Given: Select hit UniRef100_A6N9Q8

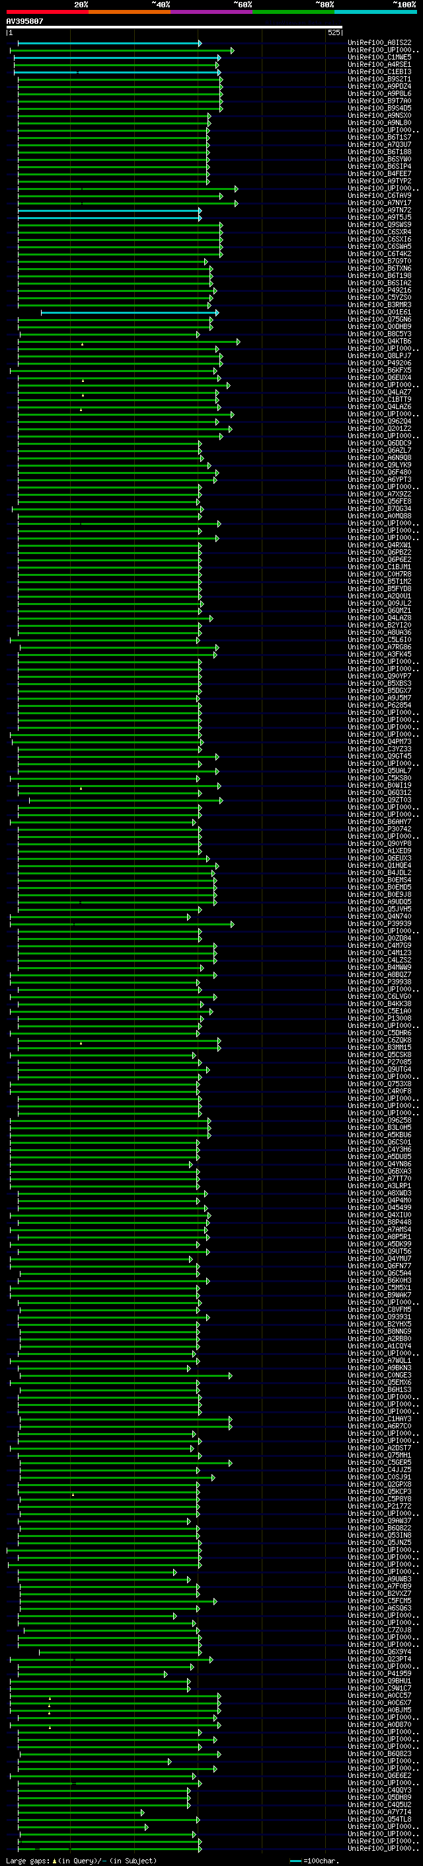Looking at the screenshot, I should point(379,458).
